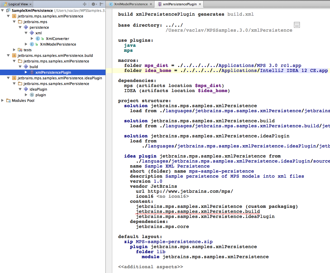Click the persistence model icon
This screenshot has height=273, width=330.
tap(26, 27)
